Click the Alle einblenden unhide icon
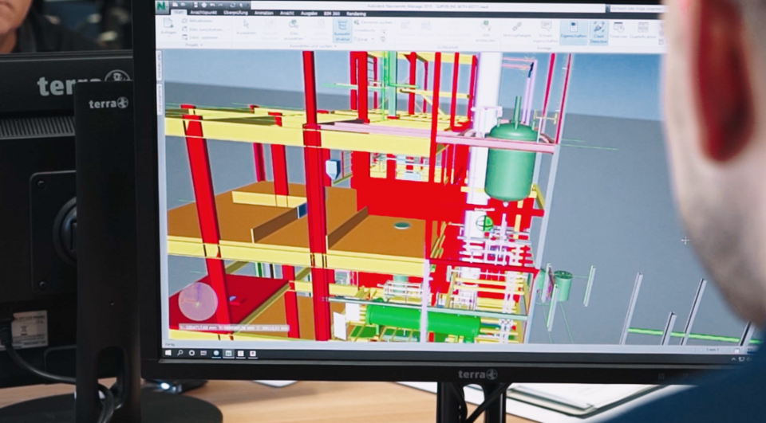 (485, 30)
